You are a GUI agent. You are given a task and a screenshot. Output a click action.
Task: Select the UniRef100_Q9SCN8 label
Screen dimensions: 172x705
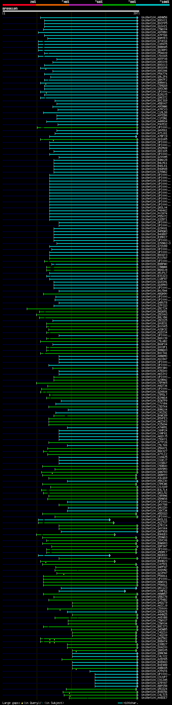tap(154, 89)
